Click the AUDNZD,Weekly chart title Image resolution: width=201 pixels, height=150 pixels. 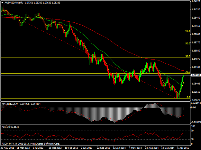pyautogui.click(x=14, y=3)
